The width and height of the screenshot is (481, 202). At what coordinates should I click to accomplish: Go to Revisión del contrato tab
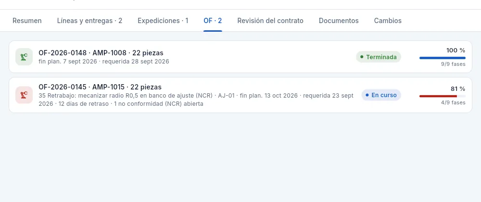270,21
